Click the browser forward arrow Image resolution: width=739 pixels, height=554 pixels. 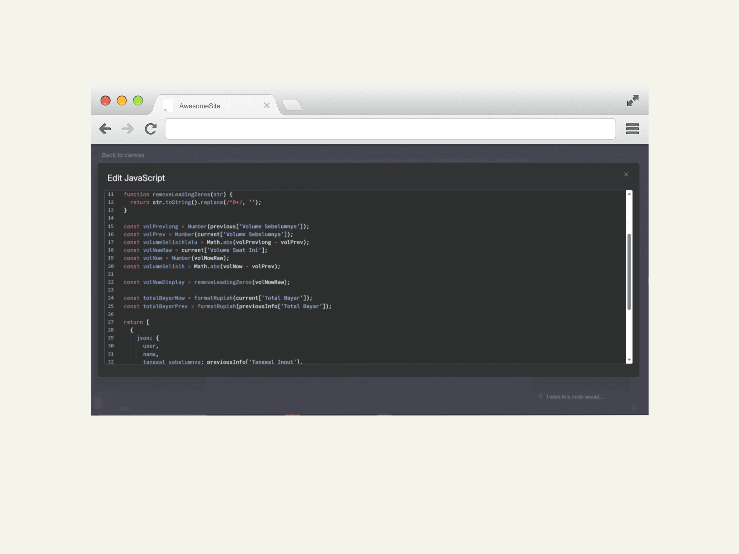tap(128, 129)
